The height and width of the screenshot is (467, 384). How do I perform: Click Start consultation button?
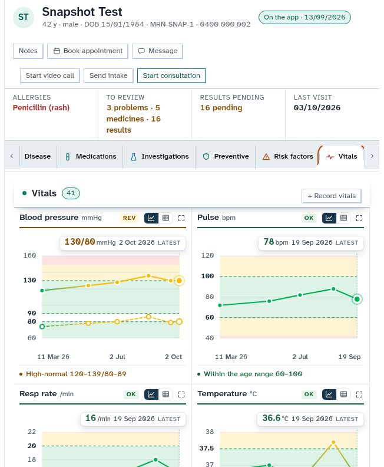pyautogui.click(x=171, y=75)
